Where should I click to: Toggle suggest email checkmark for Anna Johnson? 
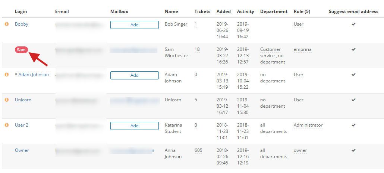point(353,150)
